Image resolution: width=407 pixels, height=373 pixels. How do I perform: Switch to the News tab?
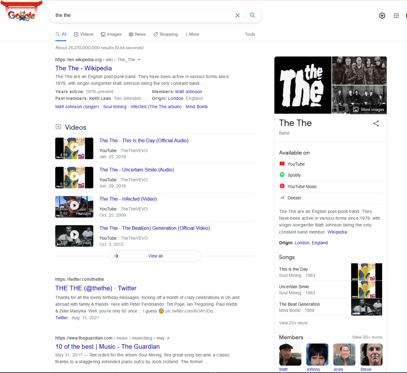(137, 34)
